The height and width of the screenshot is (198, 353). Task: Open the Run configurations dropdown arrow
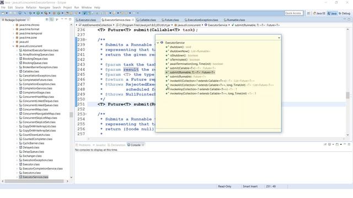tap(41, 13)
